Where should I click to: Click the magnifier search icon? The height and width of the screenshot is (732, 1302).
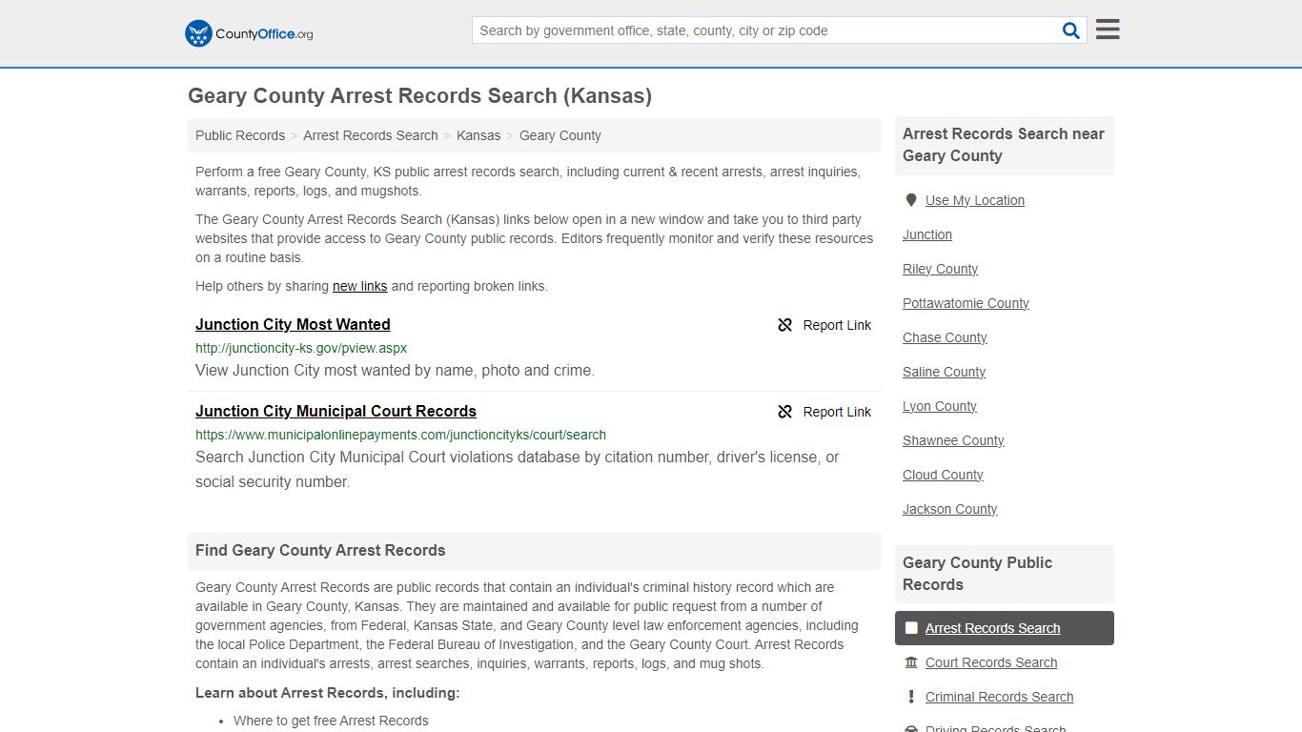pyautogui.click(x=1071, y=30)
